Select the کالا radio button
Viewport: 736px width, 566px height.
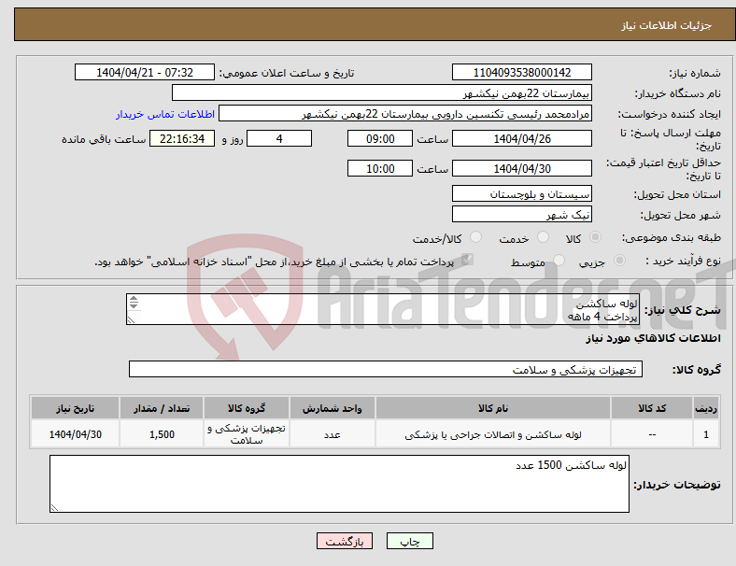click(x=595, y=237)
